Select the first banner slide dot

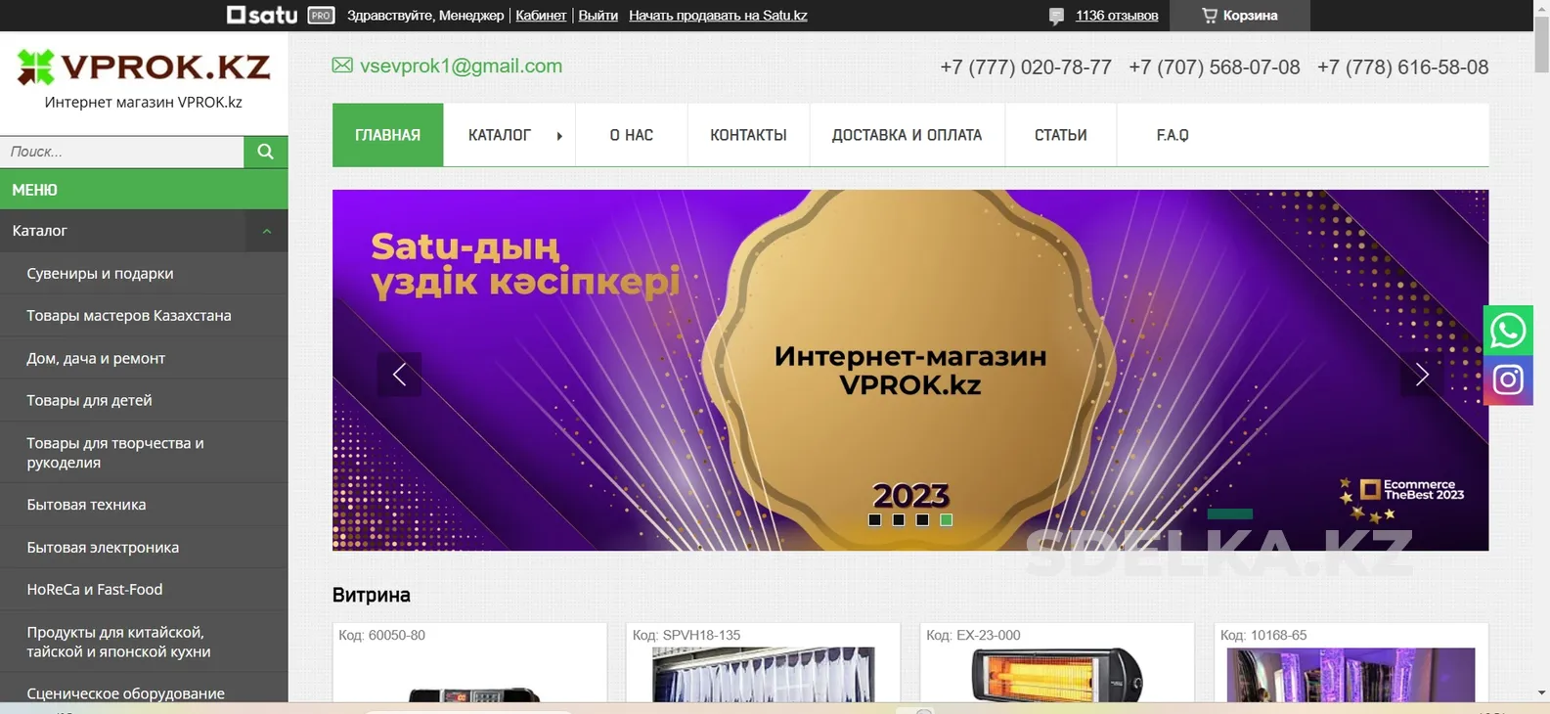[x=874, y=520]
